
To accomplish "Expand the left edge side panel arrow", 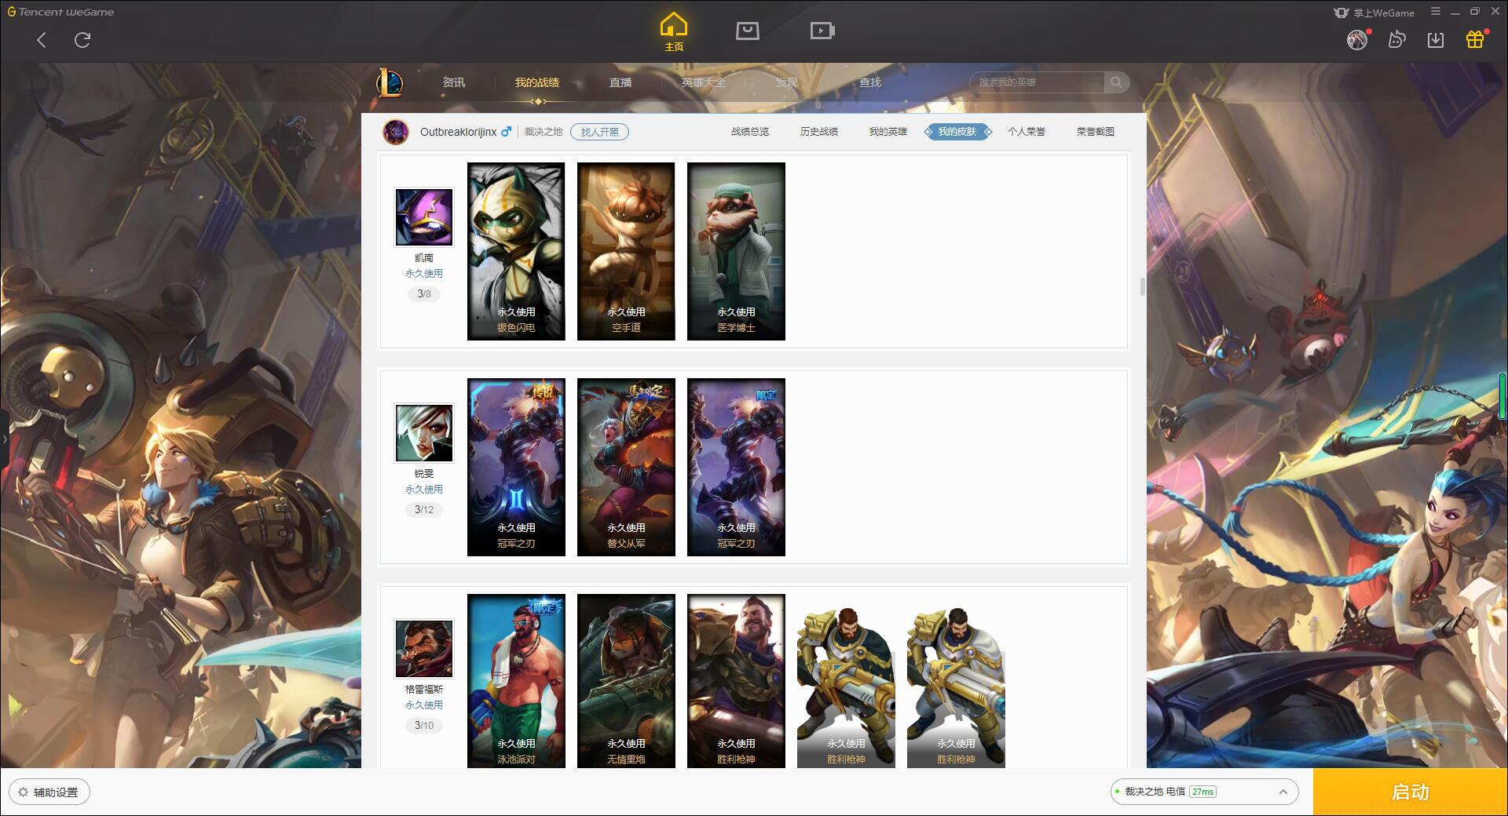I will click(x=4, y=439).
